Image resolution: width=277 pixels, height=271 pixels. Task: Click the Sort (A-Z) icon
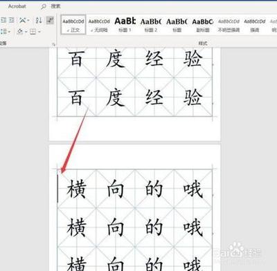tap(39, 20)
